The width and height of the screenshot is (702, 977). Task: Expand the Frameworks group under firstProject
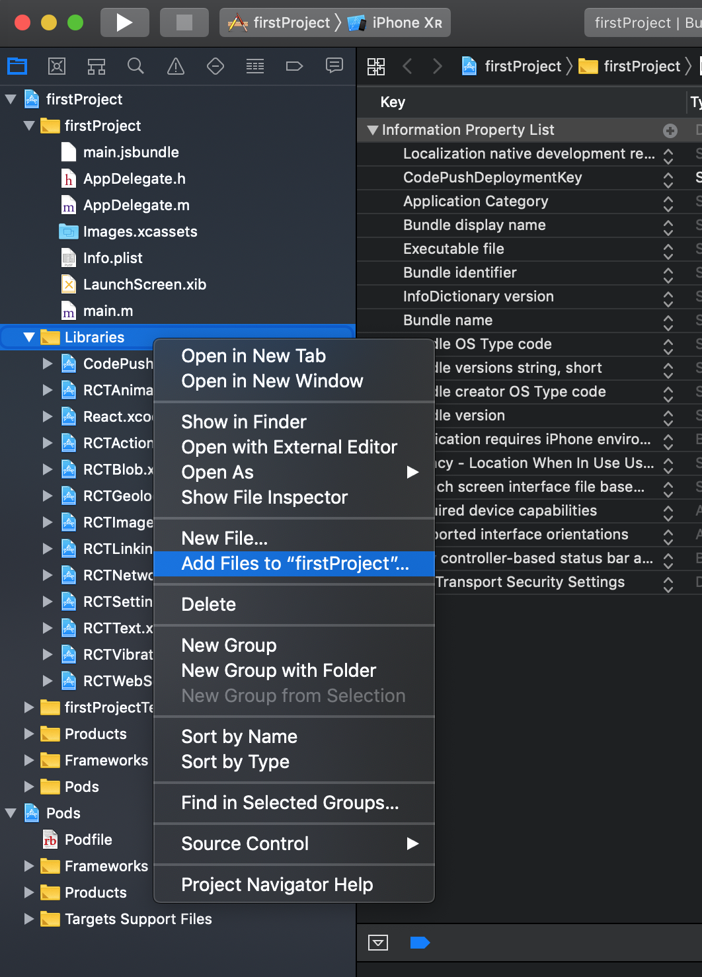coord(29,760)
